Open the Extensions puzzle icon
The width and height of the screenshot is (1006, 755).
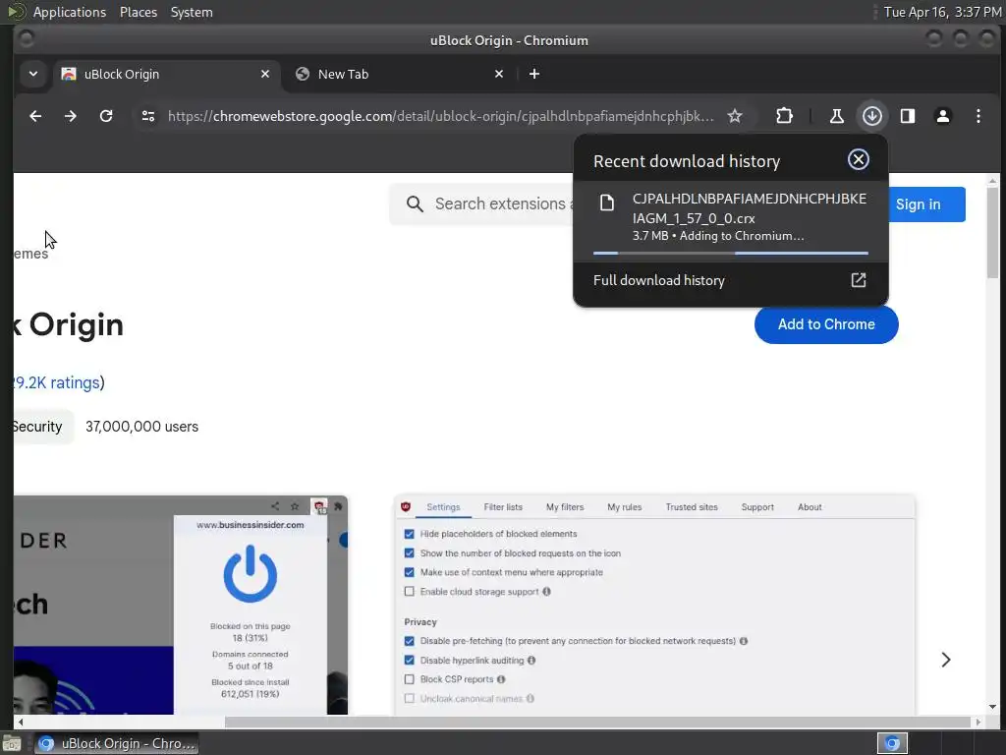click(x=784, y=116)
